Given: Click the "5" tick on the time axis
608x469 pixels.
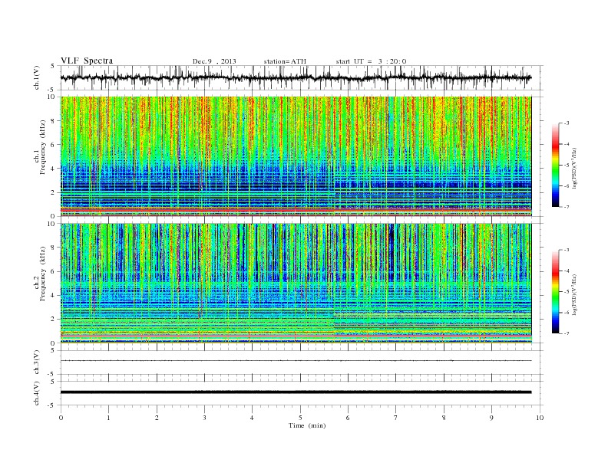Looking at the screenshot, I should [300, 418].
